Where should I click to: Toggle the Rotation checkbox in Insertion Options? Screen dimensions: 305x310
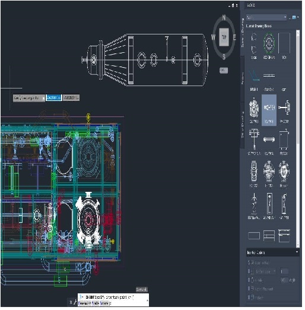[x=249, y=280]
